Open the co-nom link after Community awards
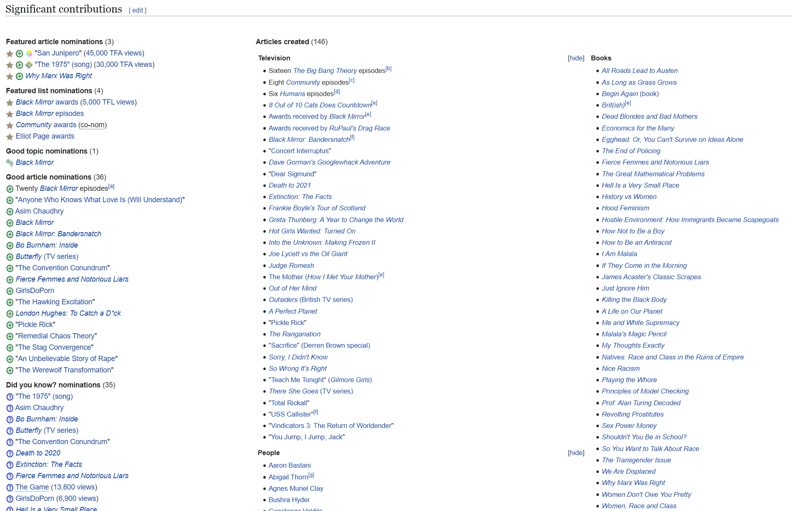The width and height of the screenshot is (792, 511). [93, 125]
